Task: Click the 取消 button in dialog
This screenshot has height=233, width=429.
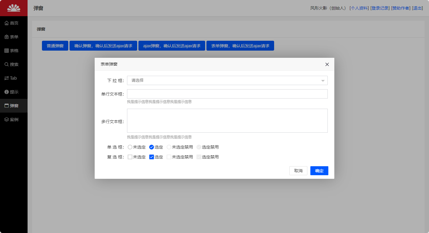Action: click(298, 171)
